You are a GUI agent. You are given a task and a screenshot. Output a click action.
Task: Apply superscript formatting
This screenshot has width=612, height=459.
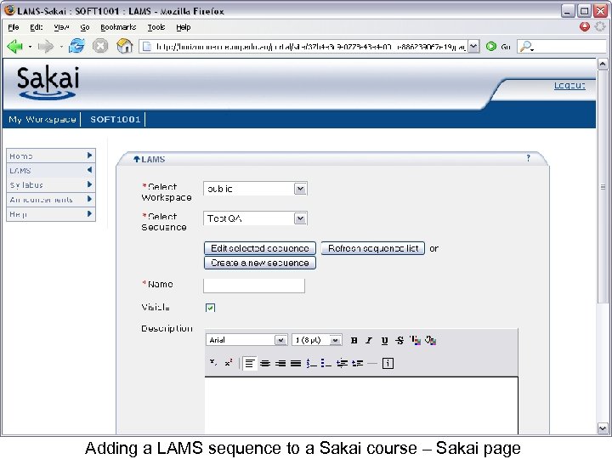coord(229,363)
